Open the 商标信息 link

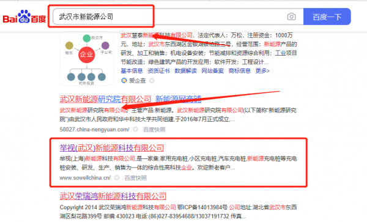[239, 71]
